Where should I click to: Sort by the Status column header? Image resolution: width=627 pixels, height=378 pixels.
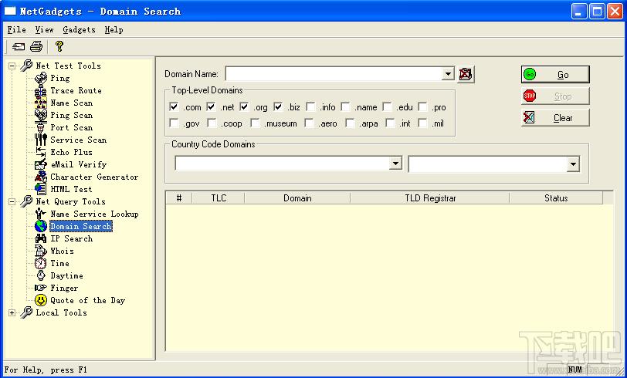point(556,198)
